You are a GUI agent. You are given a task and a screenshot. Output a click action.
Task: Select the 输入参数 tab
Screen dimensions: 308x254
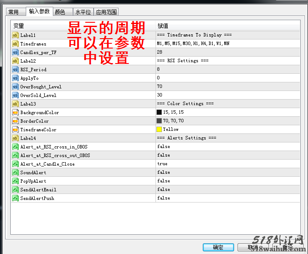[x=39, y=12]
